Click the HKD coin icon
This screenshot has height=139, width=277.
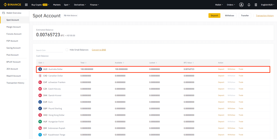pyautogui.click(x=40, y=115)
